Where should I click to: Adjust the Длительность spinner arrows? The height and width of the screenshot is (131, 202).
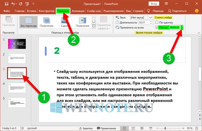click(x=151, y=23)
